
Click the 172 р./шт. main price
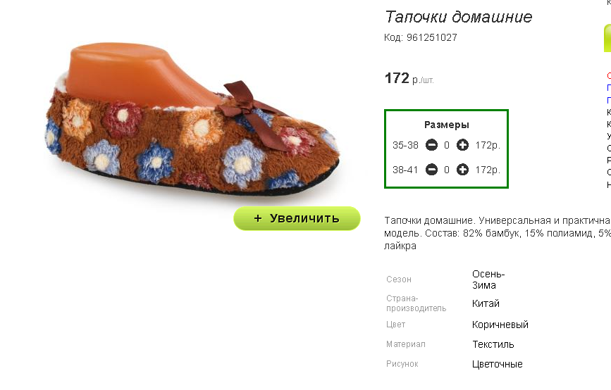409,78
